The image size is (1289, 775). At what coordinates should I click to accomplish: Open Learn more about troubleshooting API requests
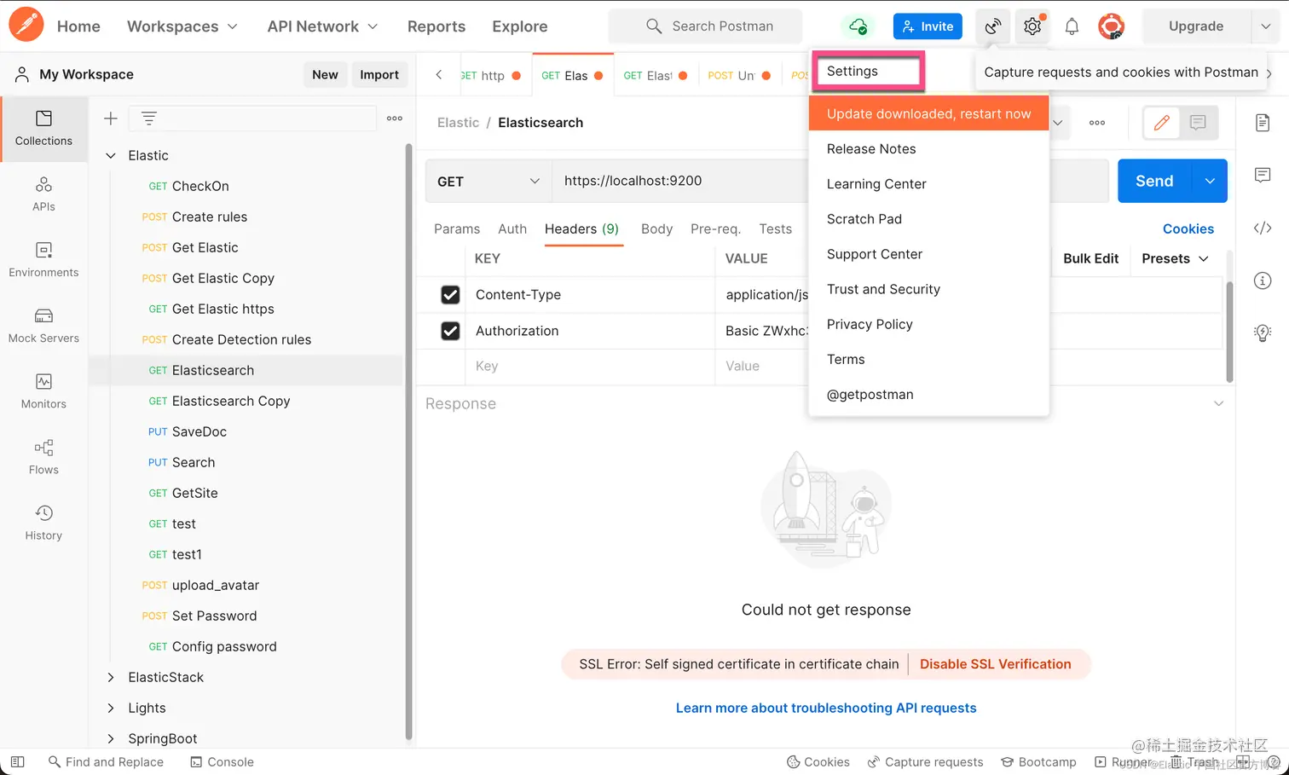(x=826, y=708)
